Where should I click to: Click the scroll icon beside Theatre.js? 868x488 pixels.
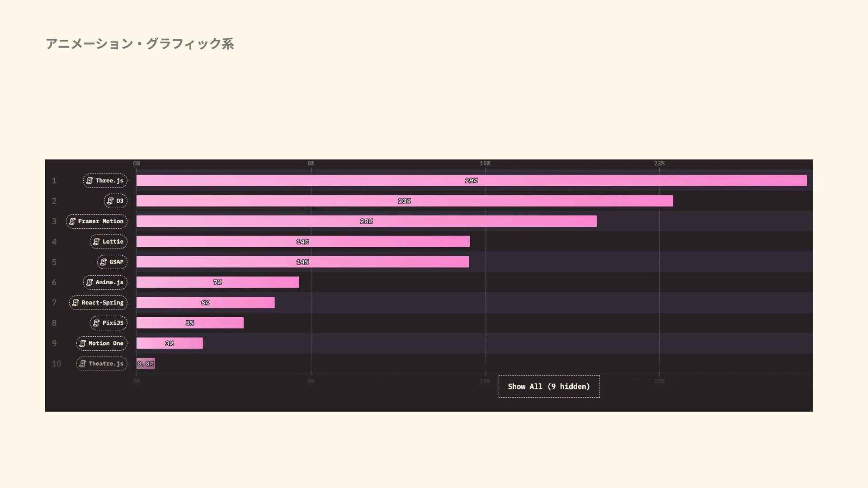83,364
